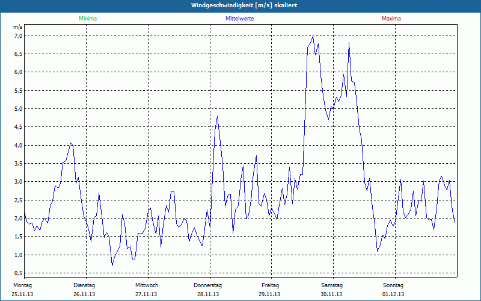Click the m/s unit label on axis
The height and width of the screenshot is (301, 481).
coord(18,27)
